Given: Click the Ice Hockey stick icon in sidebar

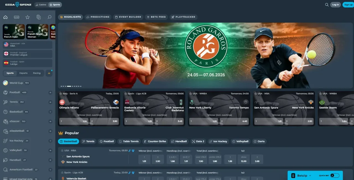Looking at the screenshot, I should pos(5,141).
